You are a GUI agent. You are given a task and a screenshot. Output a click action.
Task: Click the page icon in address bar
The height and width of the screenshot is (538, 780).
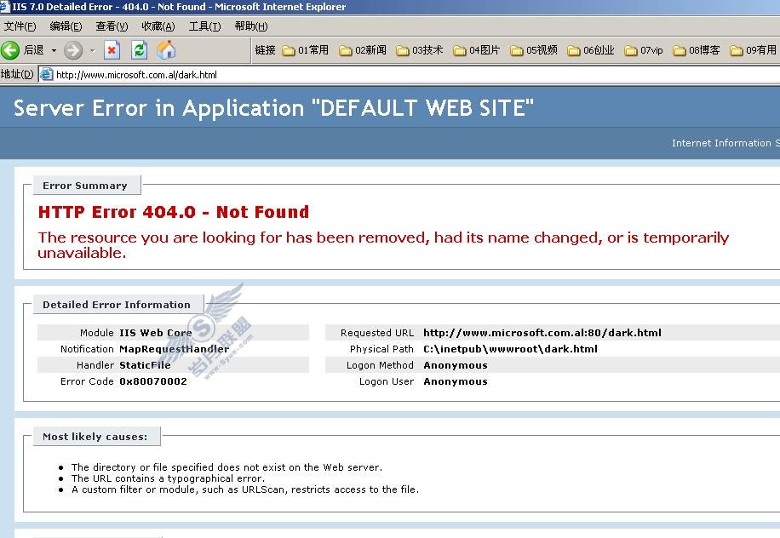[x=46, y=75]
